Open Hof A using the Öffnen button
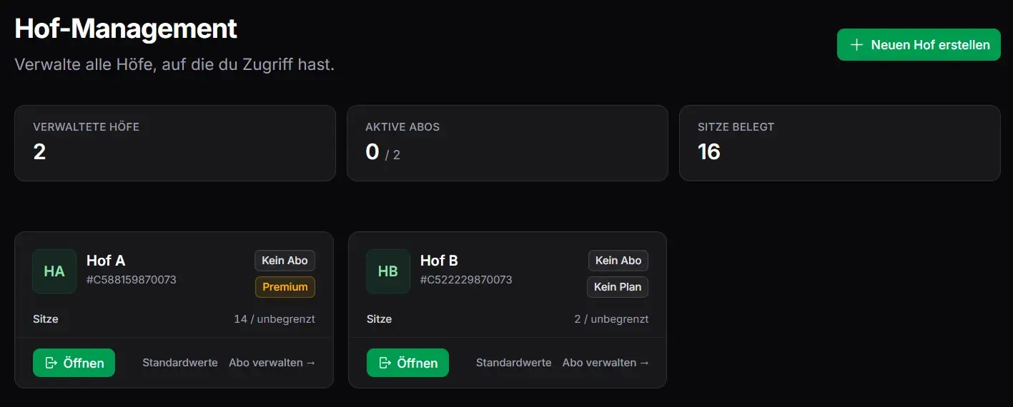The image size is (1013, 407). click(74, 363)
